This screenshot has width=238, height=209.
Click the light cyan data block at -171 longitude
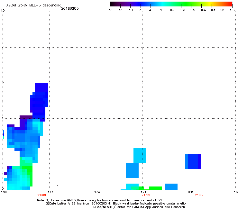(x=140, y=156)
